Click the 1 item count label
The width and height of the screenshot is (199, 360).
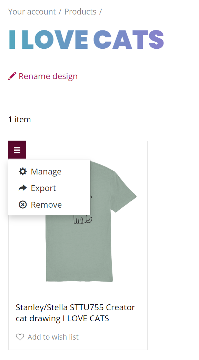pos(19,119)
